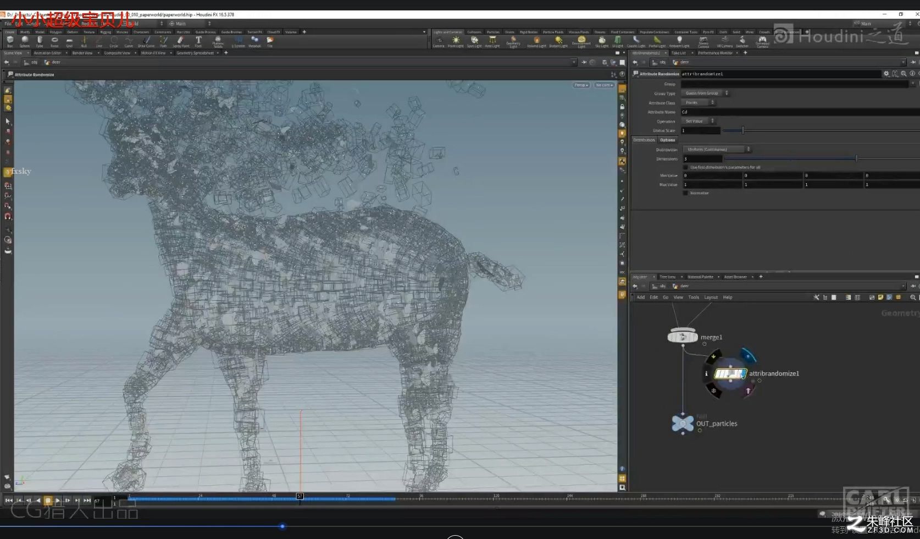Screen dimensions: 920x539
Task: Select the Circle shelf tool
Action: [x=114, y=42]
